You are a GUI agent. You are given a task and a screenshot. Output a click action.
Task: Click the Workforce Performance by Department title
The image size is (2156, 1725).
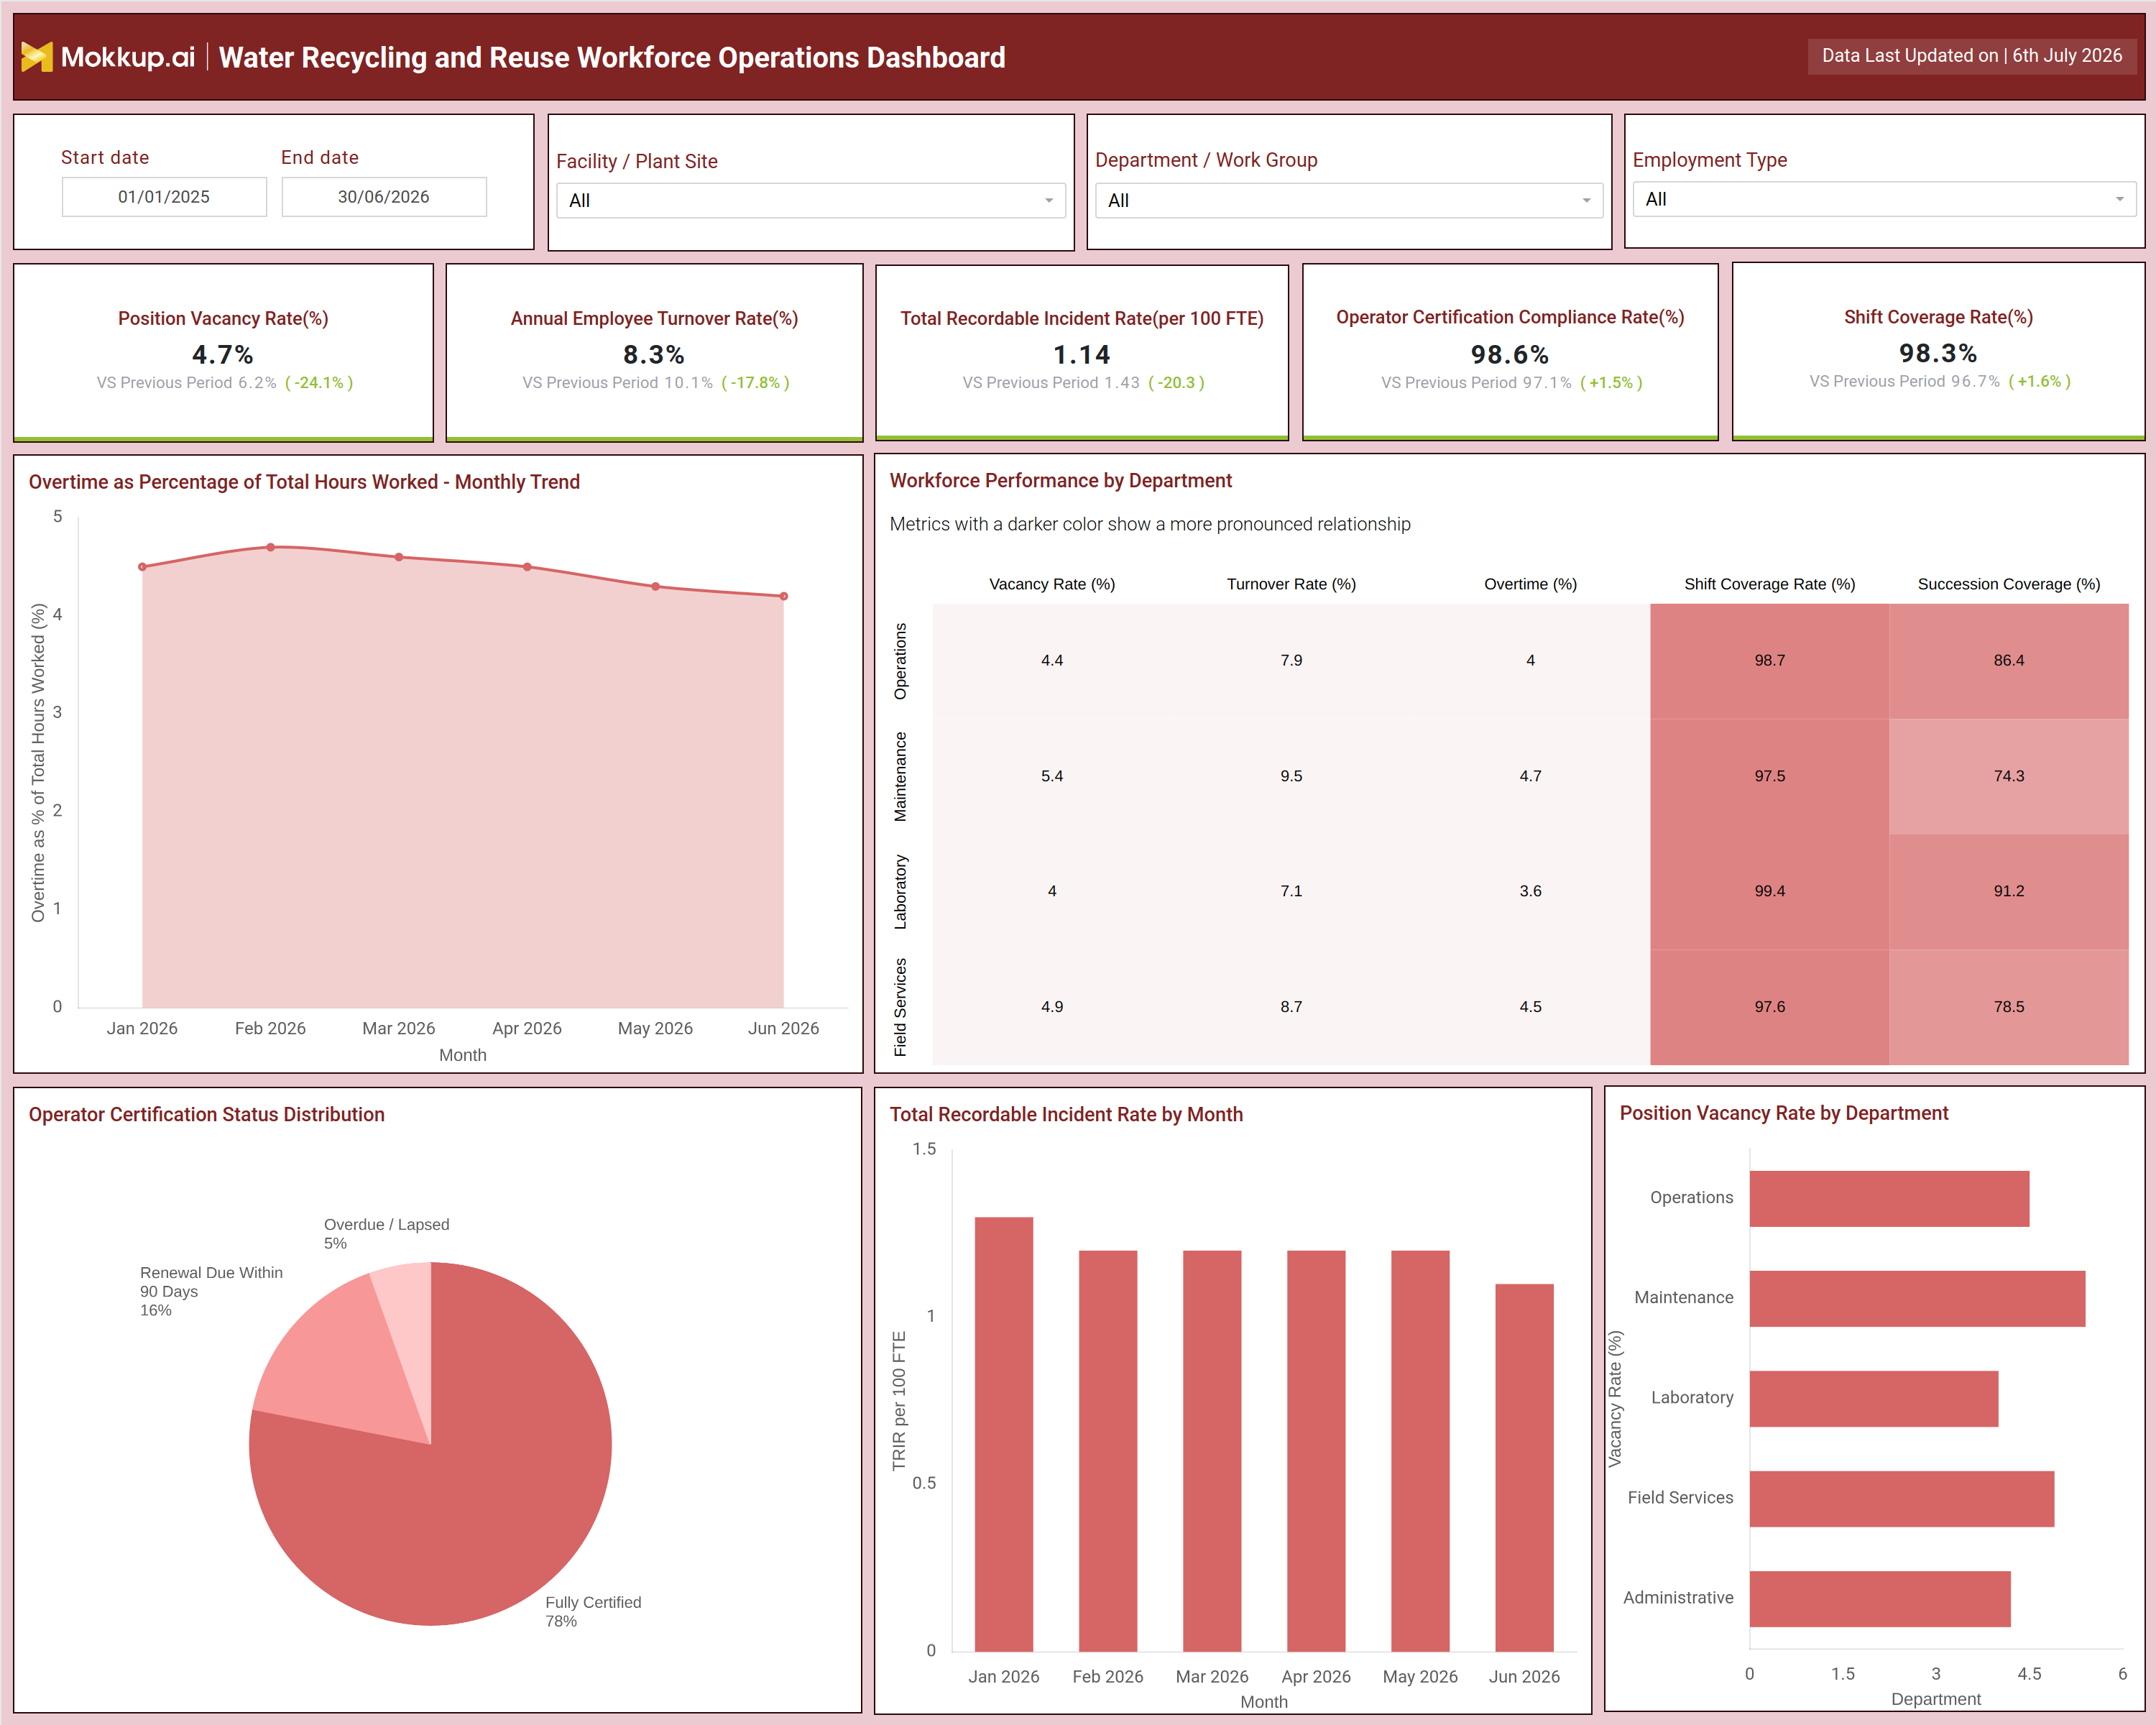coord(1060,481)
